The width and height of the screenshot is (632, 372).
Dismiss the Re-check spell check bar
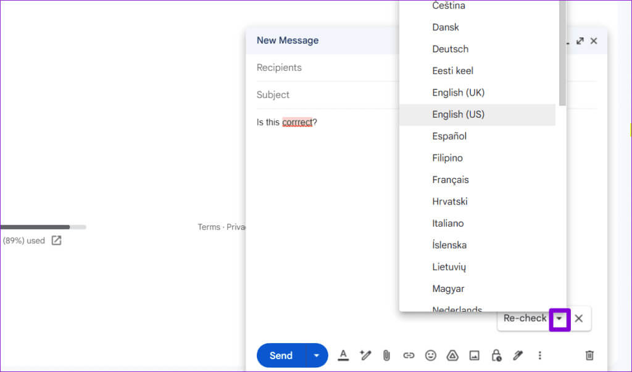pyautogui.click(x=579, y=318)
